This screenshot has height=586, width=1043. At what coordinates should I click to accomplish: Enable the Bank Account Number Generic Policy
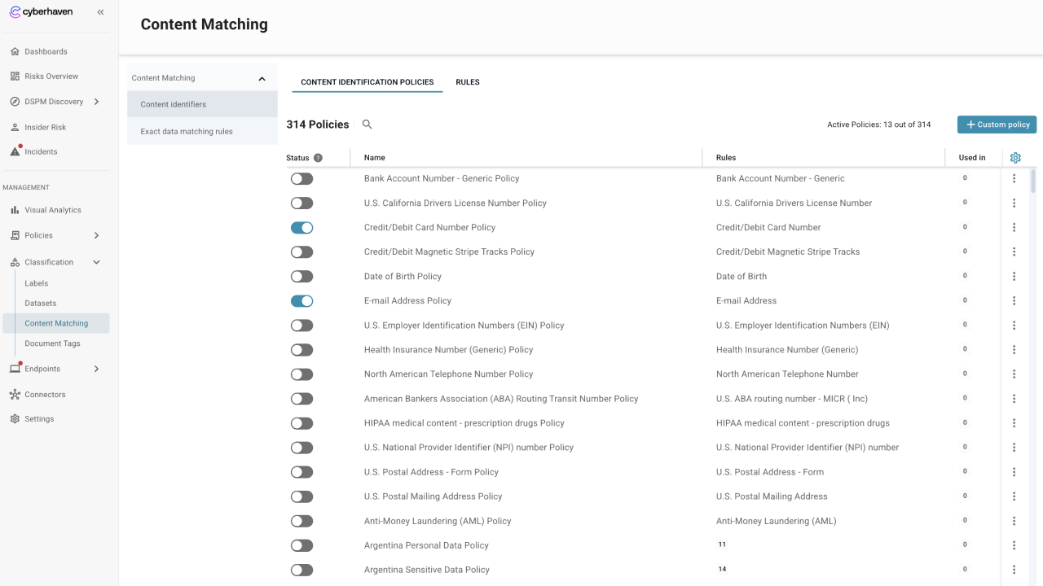pyautogui.click(x=301, y=179)
